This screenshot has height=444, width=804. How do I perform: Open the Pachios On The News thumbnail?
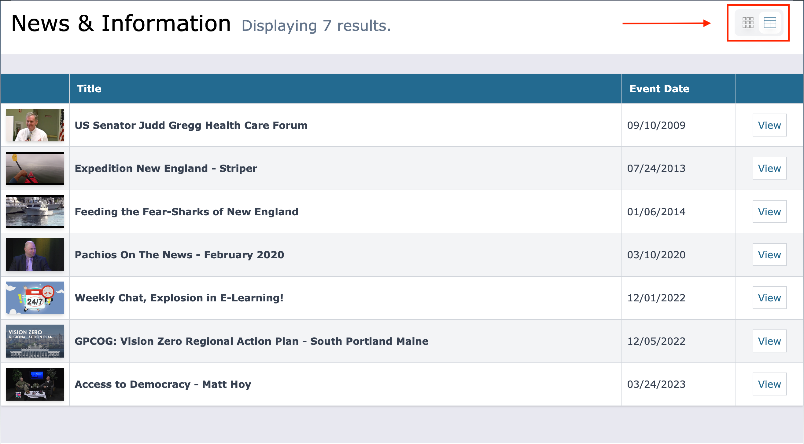point(35,255)
